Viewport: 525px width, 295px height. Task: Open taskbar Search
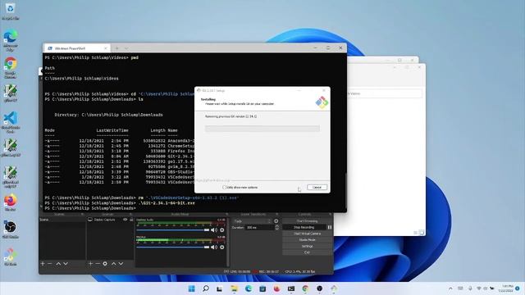click(x=206, y=288)
